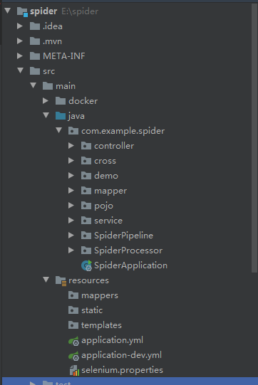Click the mapper package icon

[86, 191]
